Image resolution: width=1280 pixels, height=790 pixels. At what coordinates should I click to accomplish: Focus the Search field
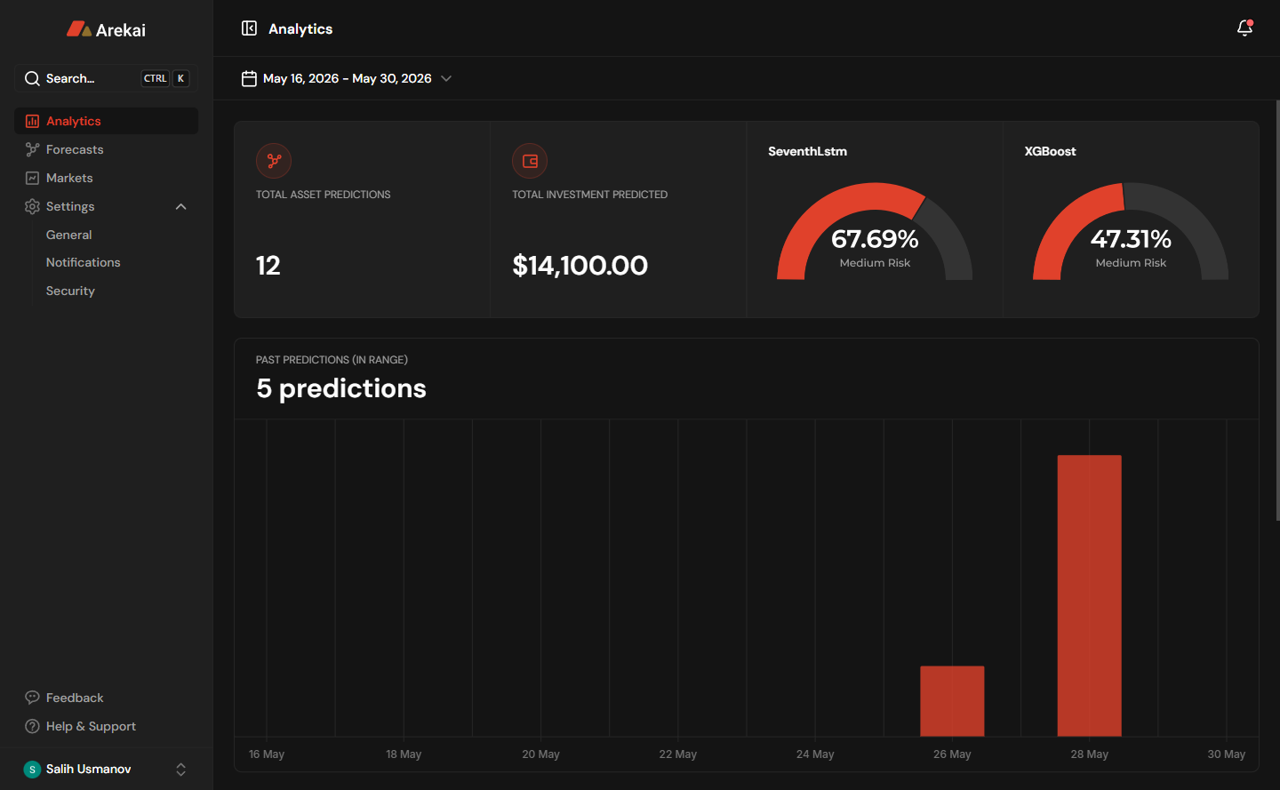click(106, 78)
